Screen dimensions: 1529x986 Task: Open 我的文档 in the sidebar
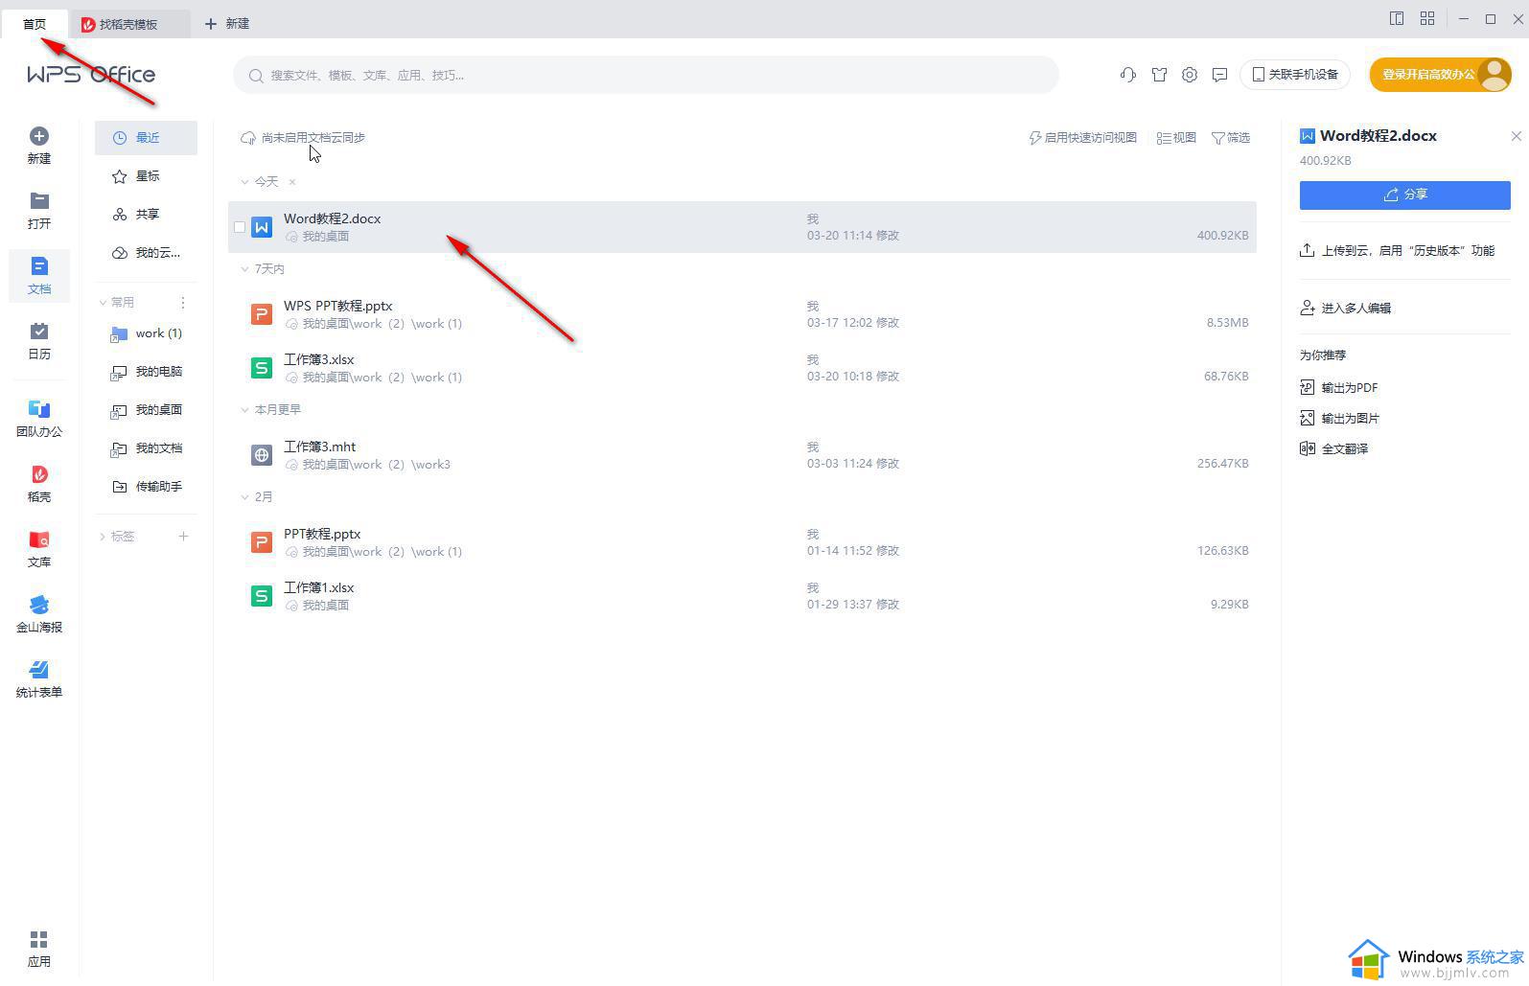pos(146,448)
